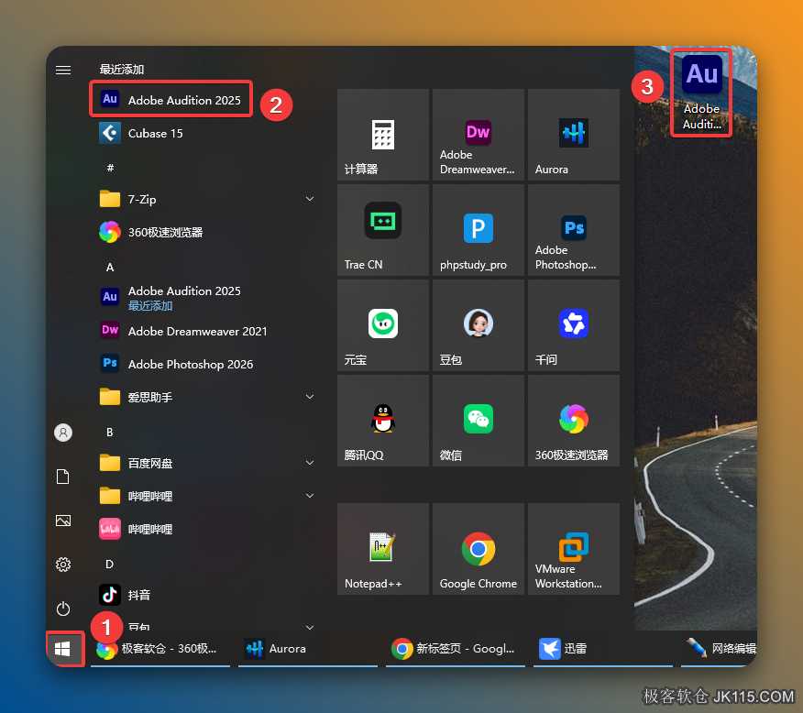Open the user account icon
Image resolution: width=803 pixels, height=713 pixels.
coord(63,433)
